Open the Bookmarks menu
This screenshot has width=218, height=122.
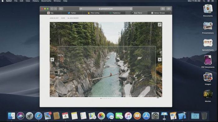[46, 1]
